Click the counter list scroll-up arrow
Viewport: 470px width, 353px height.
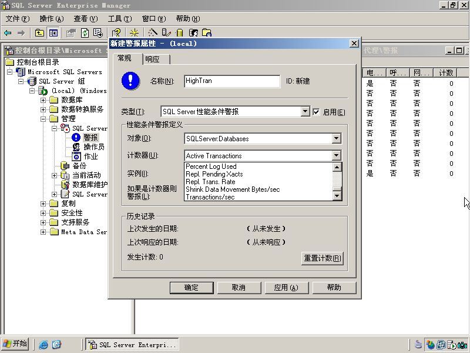click(x=337, y=167)
